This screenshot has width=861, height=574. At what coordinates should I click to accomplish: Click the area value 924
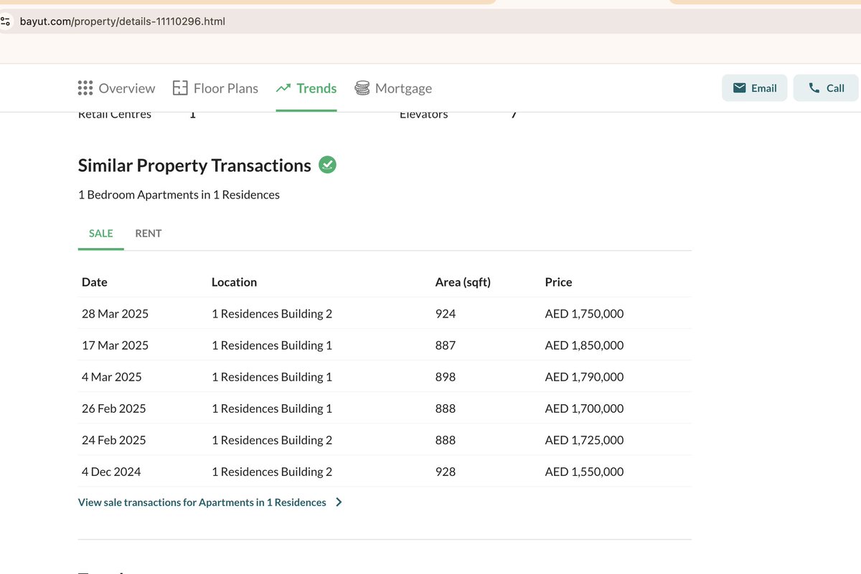click(446, 314)
